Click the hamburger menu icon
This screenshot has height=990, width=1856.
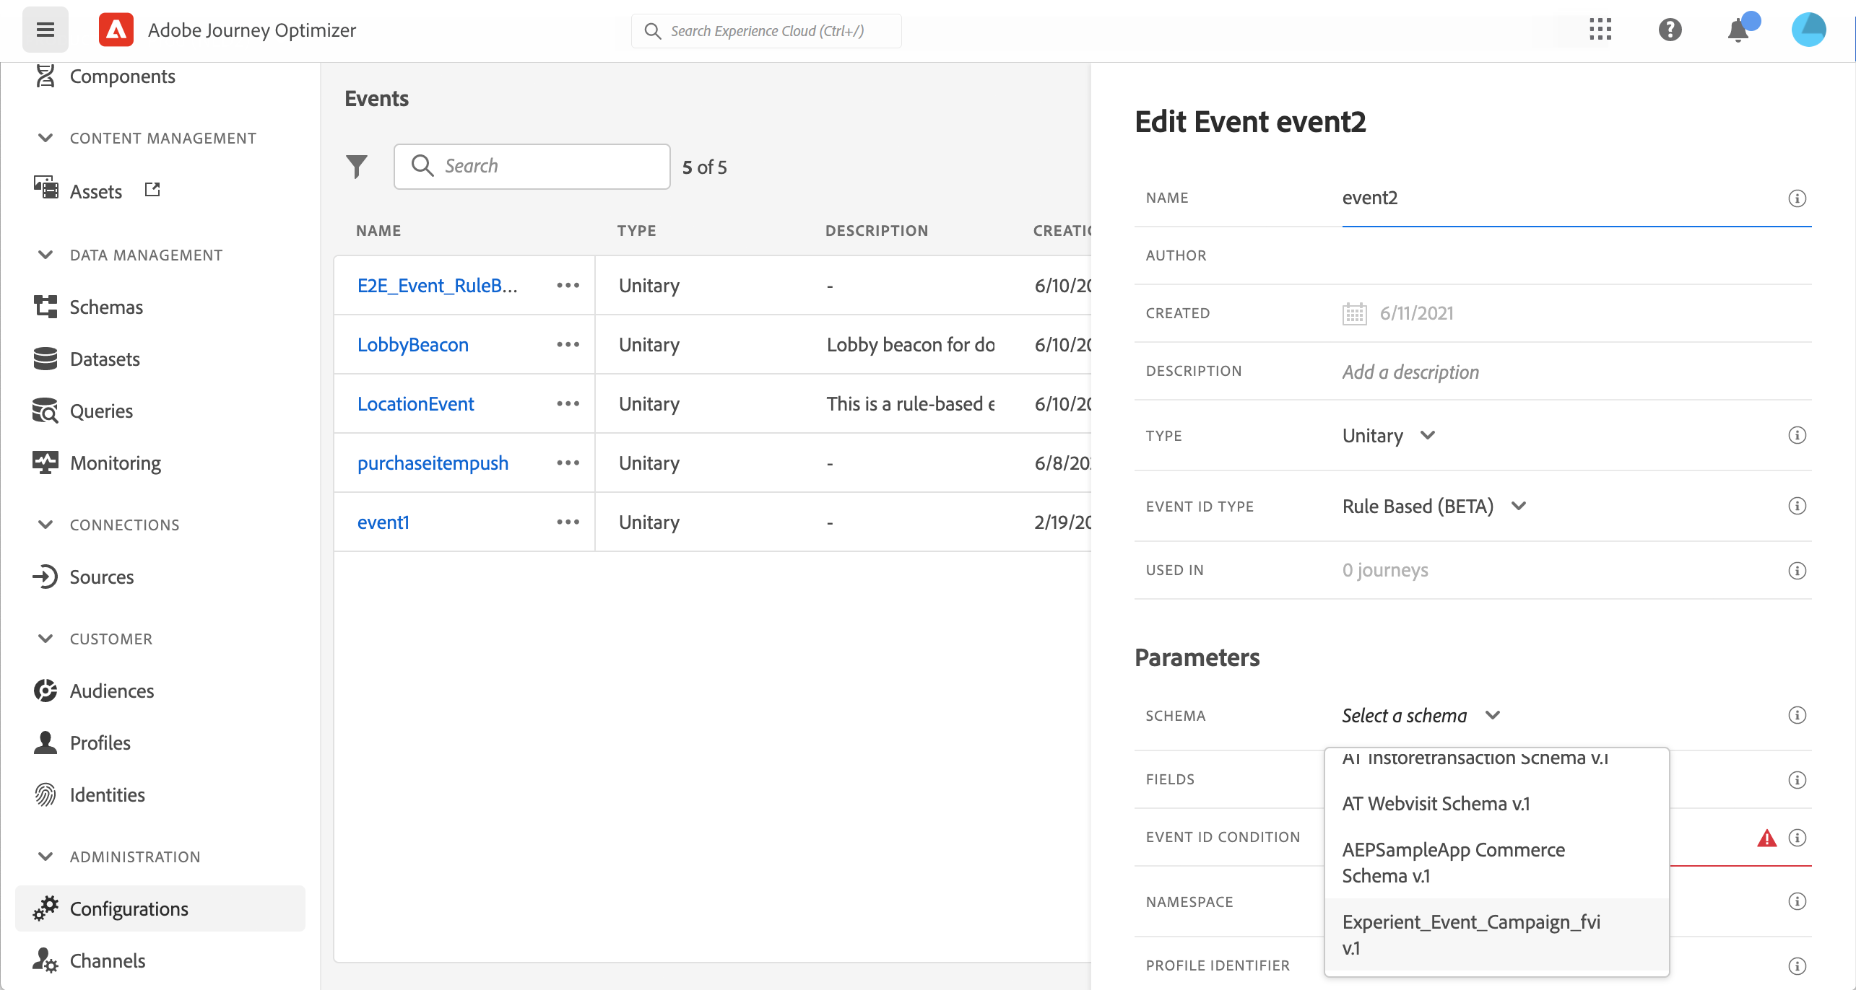[45, 30]
